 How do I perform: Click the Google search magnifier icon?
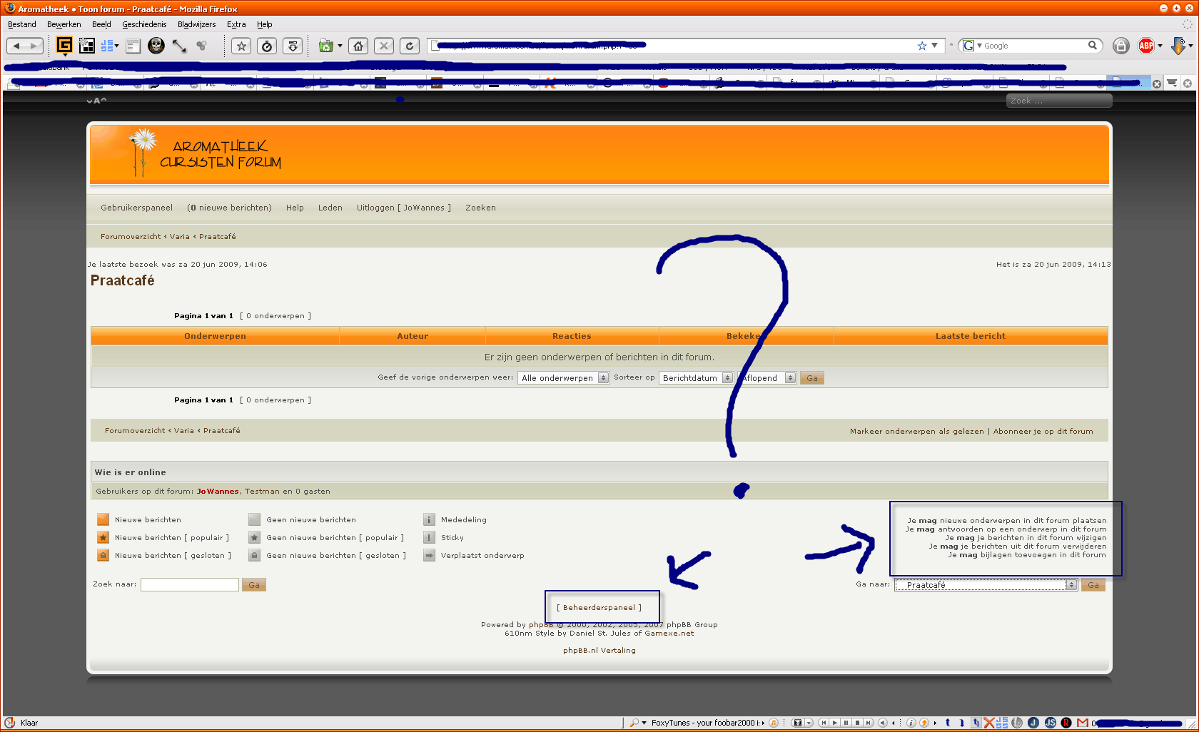pos(1093,46)
